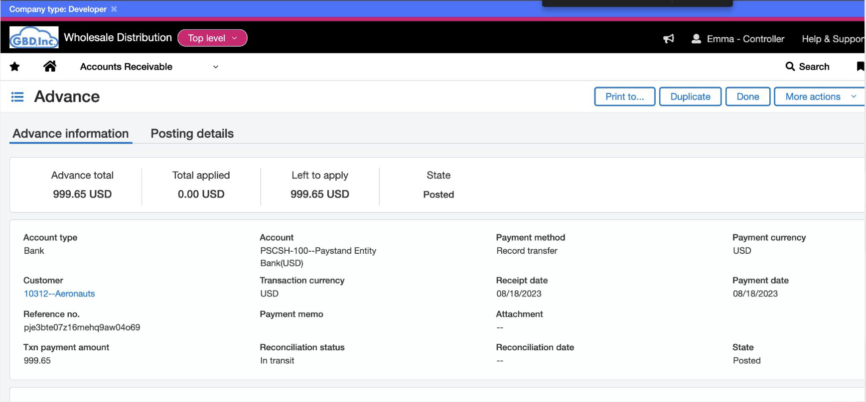Expand the Top level entity dropdown
The image size is (866, 402).
[x=212, y=38]
